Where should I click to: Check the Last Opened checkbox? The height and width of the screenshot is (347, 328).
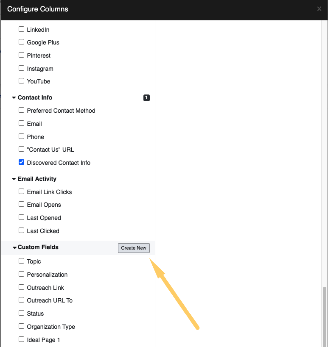coord(21,217)
